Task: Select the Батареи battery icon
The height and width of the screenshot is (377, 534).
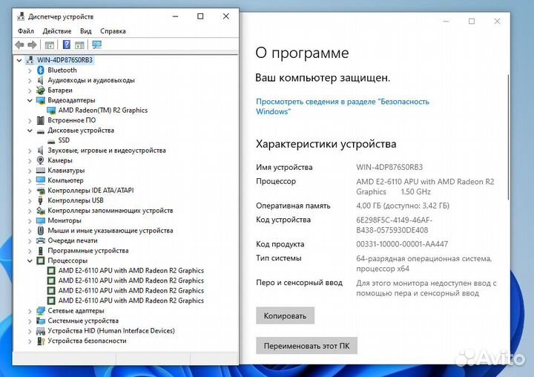Action: tap(41, 91)
